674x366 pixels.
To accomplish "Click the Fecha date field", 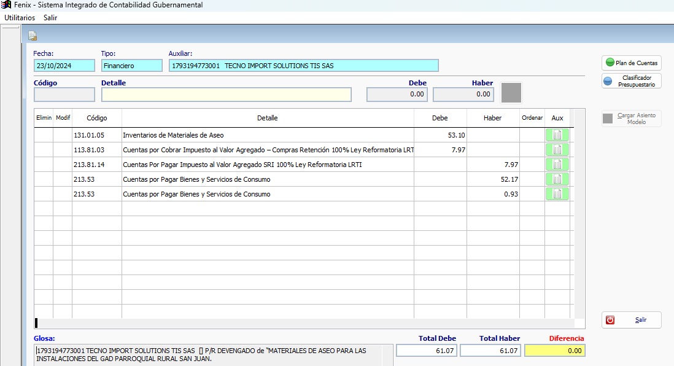I will (64, 66).
